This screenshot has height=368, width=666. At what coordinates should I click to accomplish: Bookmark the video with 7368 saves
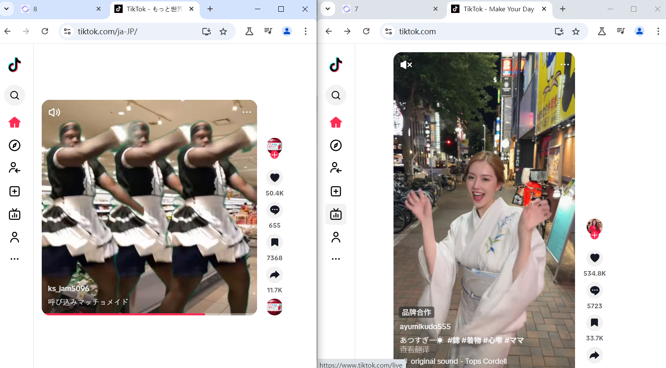(x=275, y=242)
